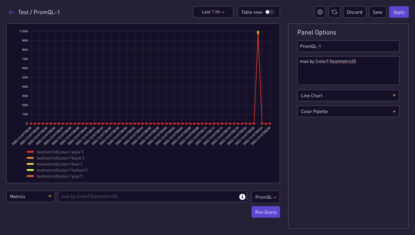Click the Discard button

pyautogui.click(x=354, y=12)
